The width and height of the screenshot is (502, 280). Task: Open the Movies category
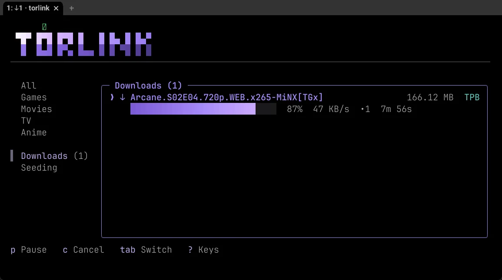click(37, 109)
